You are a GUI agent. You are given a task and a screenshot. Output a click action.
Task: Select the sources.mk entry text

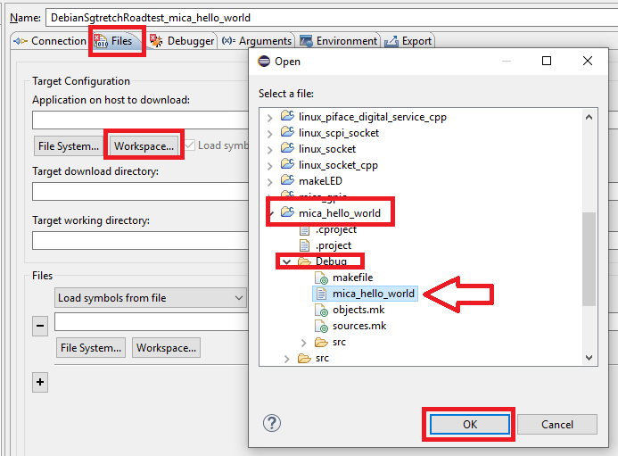click(359, 327)
